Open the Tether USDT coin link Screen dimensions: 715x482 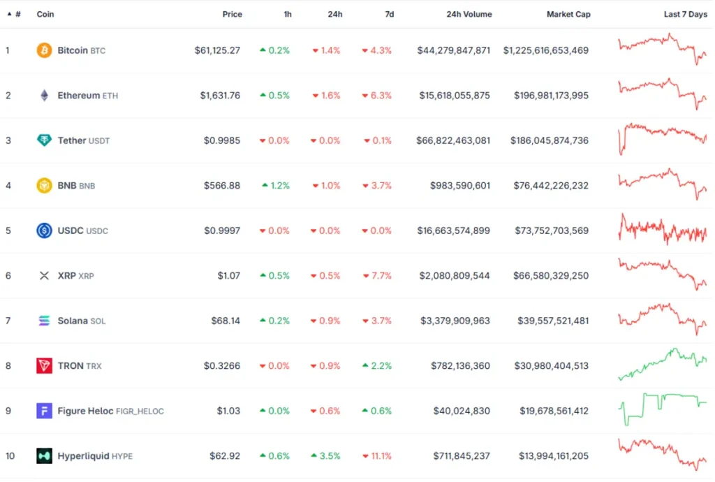click(x=84, y=140)
